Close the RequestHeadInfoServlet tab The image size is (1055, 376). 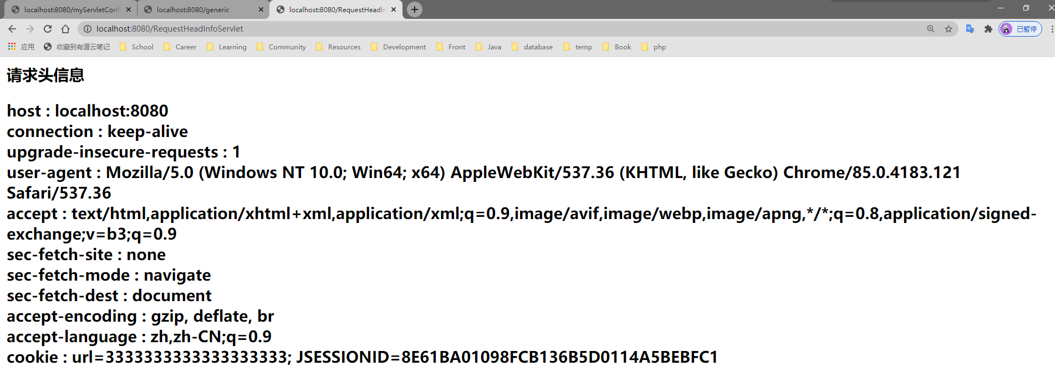point(394,9)
